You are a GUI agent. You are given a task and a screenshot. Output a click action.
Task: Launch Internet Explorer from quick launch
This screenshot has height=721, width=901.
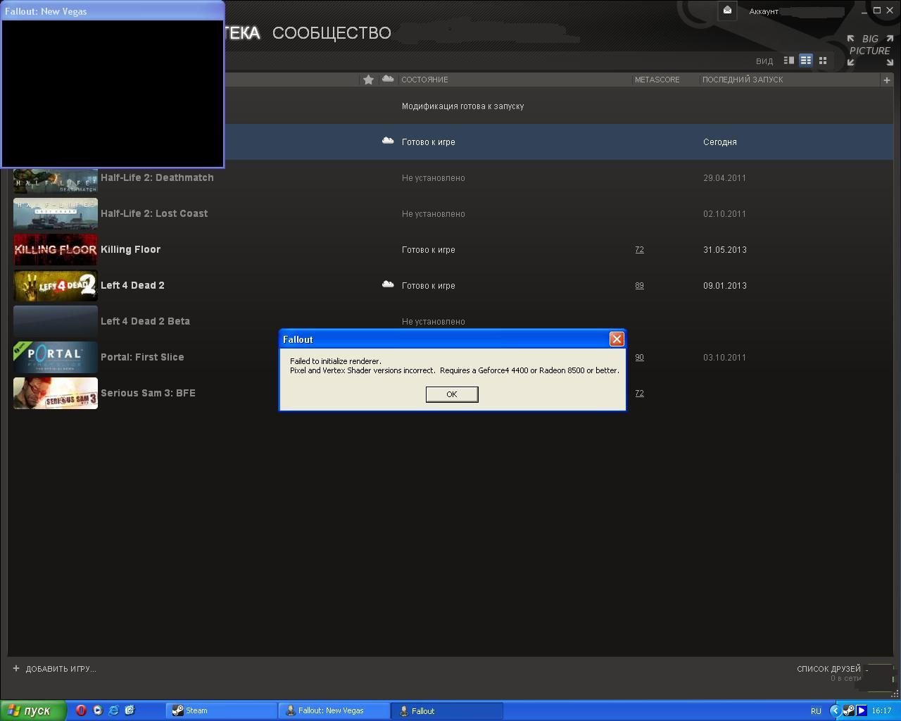click(113, 710)
